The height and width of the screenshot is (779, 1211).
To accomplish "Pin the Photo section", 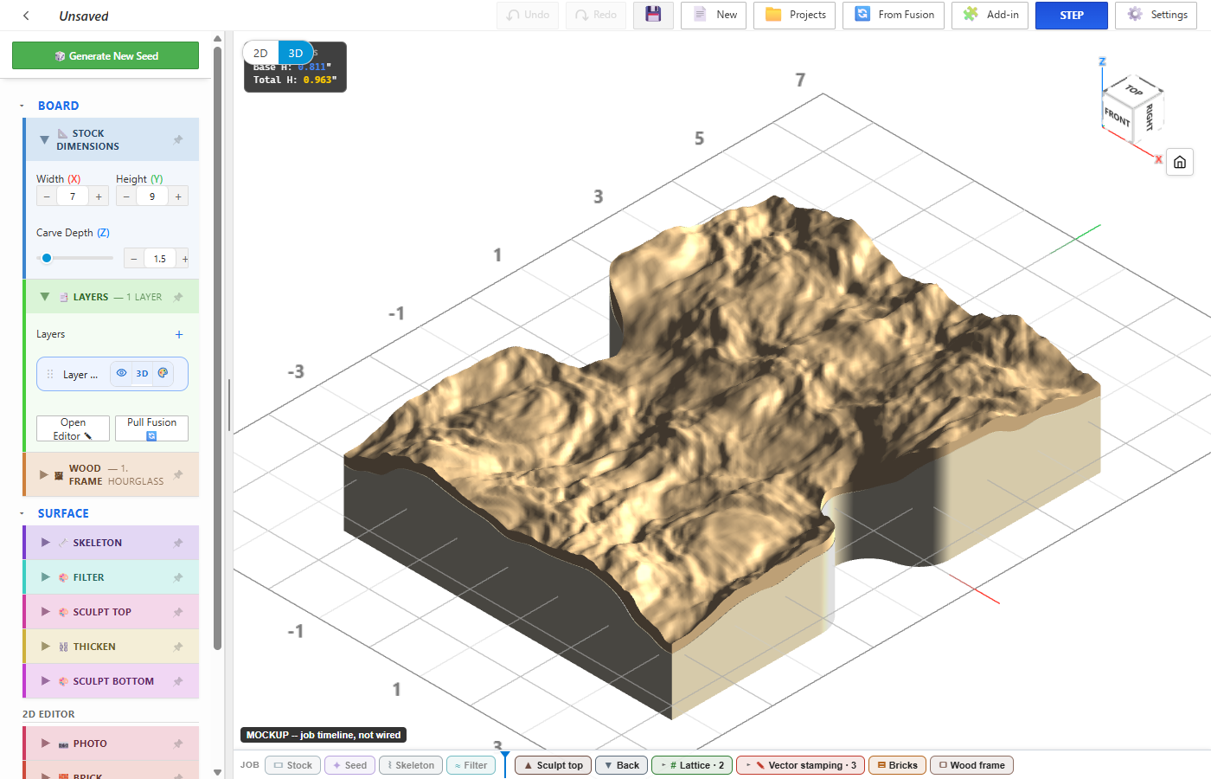I will pyautogui.click(x=178, y=744).
